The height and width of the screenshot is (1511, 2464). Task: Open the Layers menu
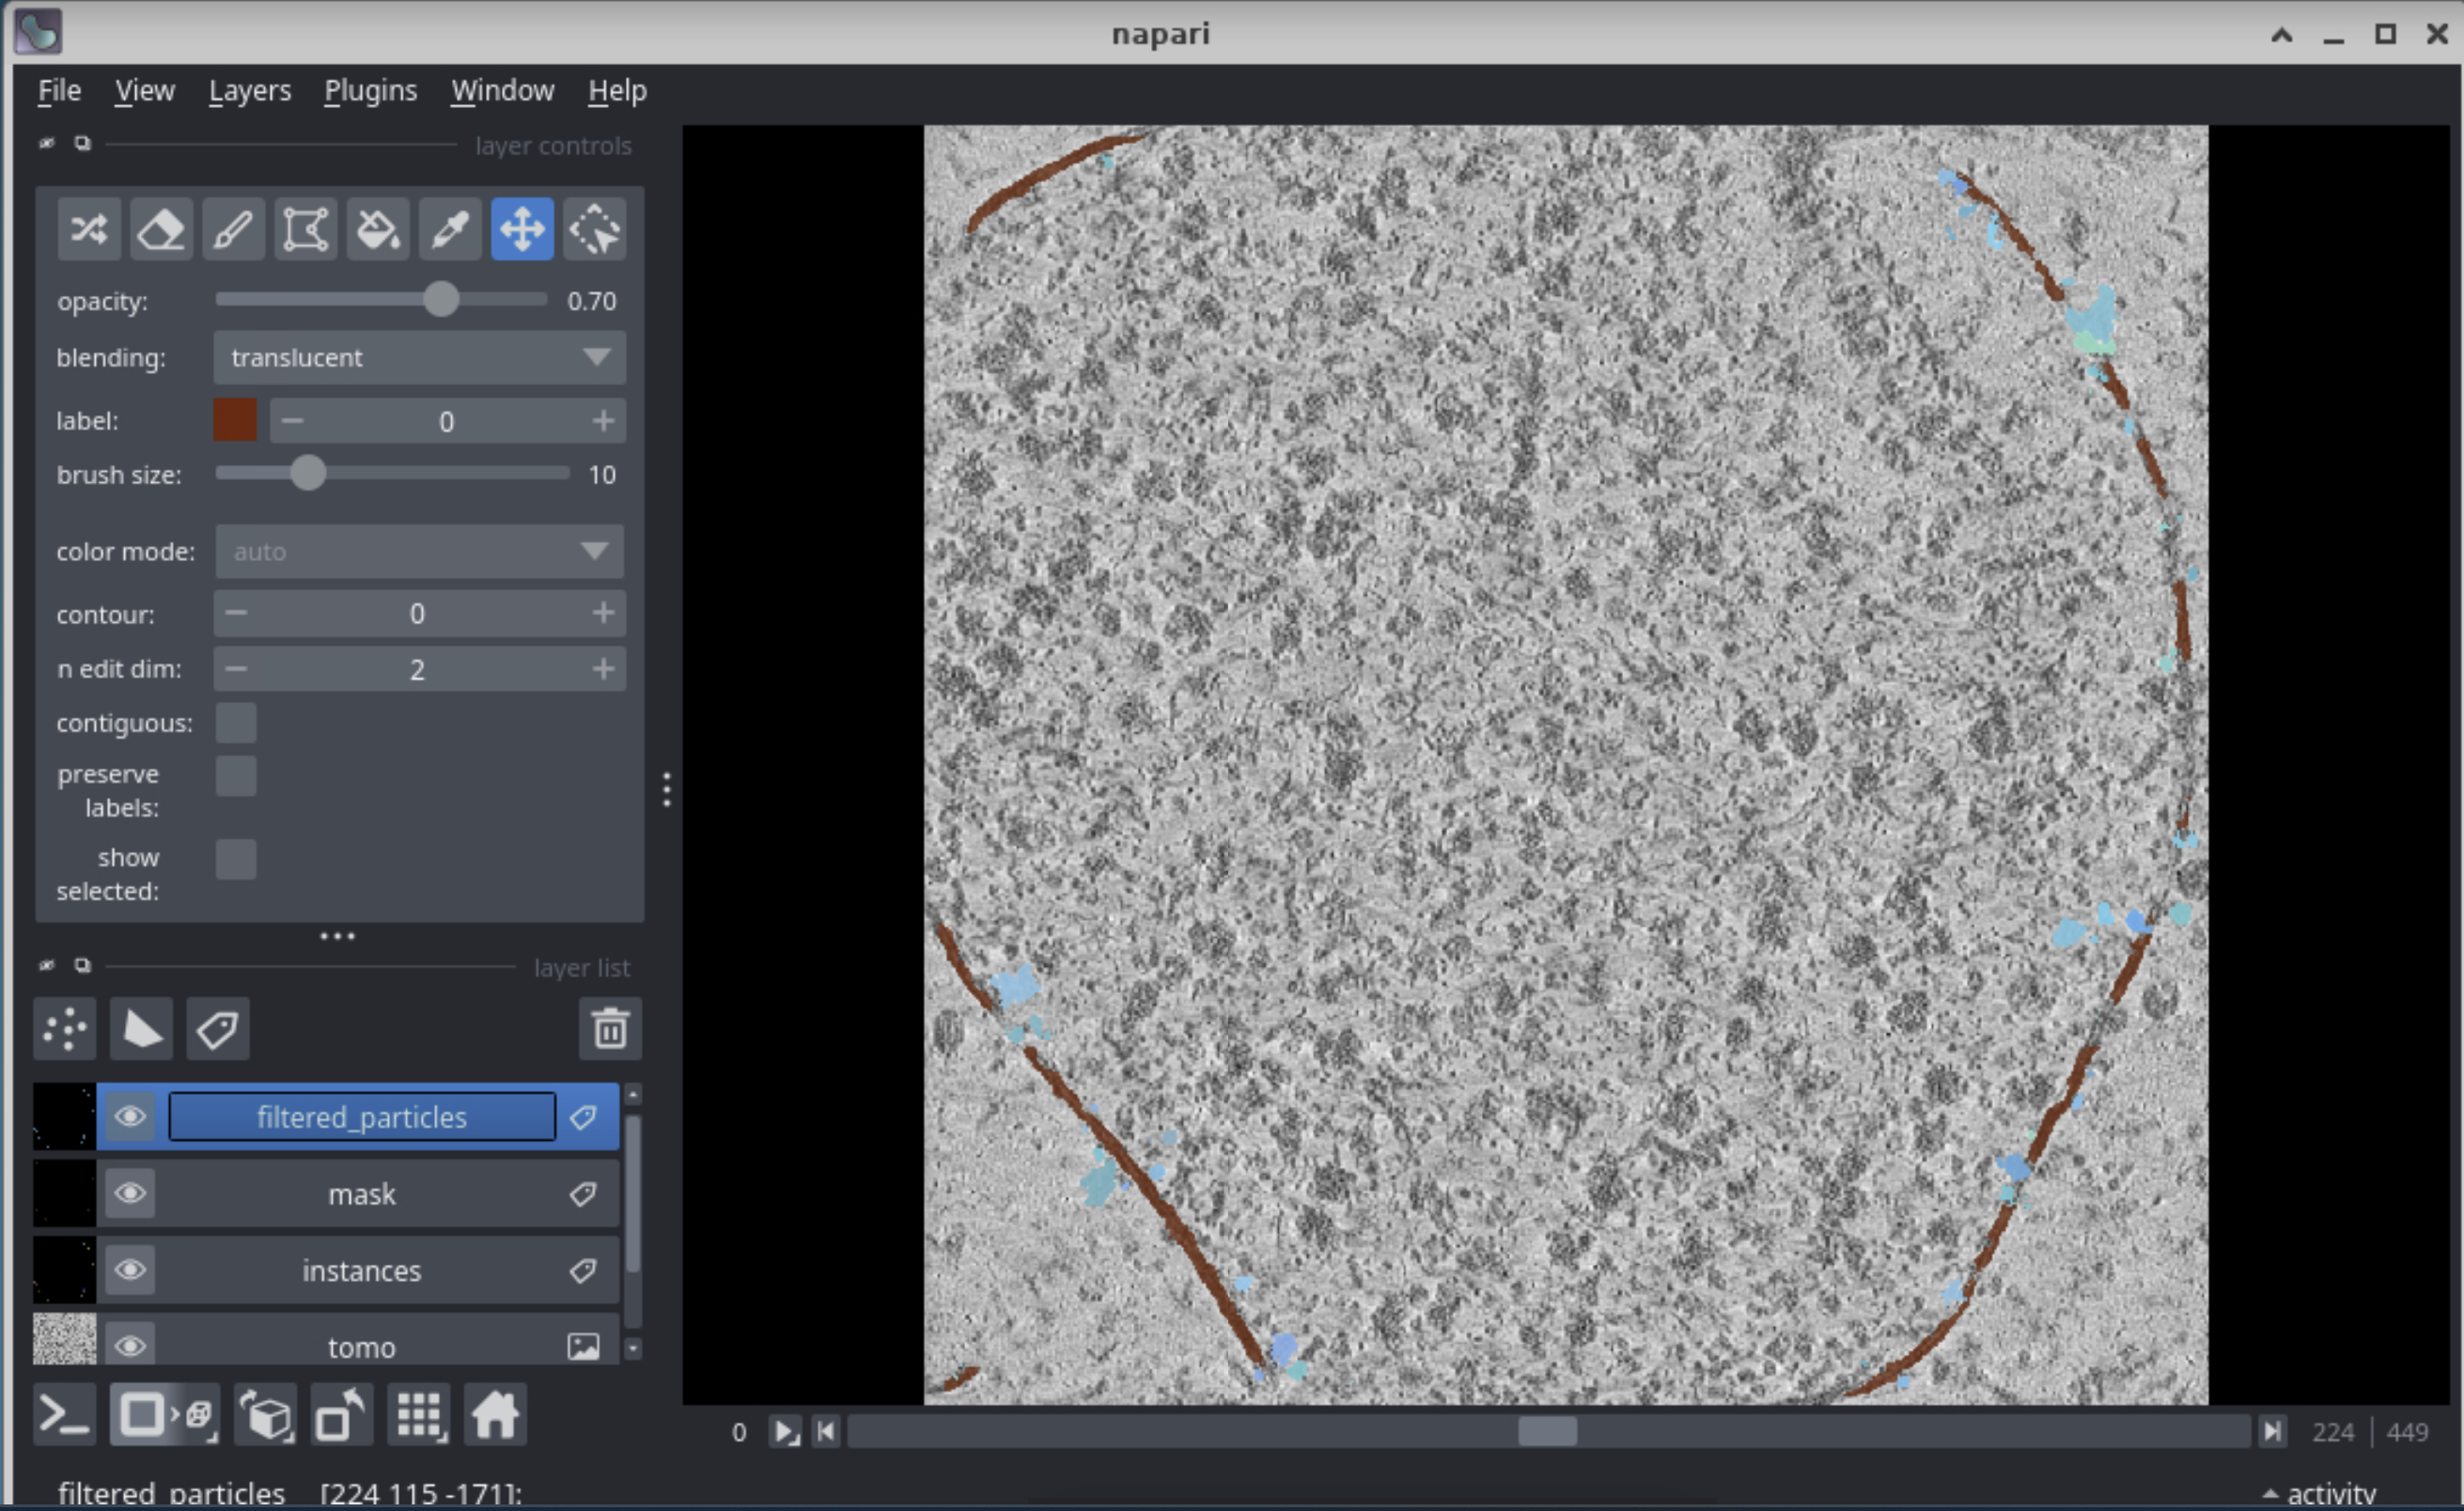(x=249, y=91)
